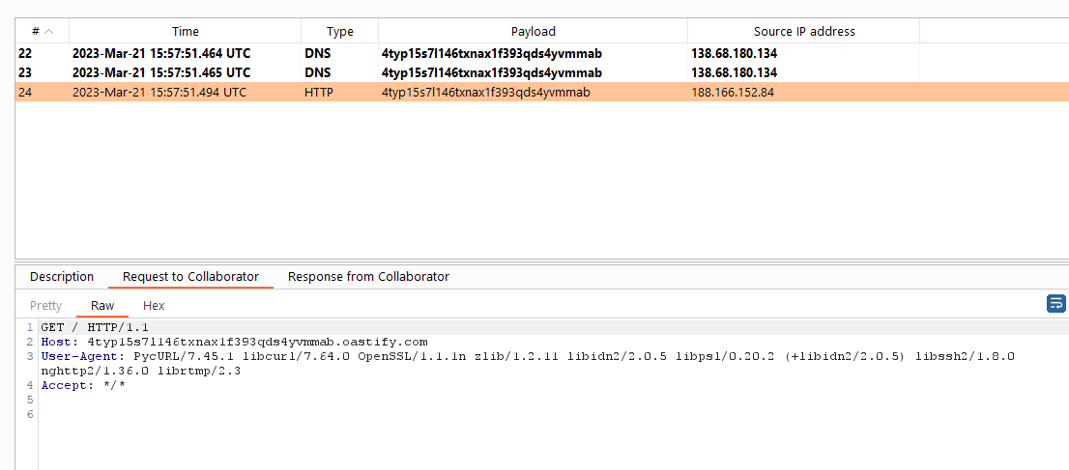Click the Host header line in request
The height and width of the screenshot is (470, 1069).
[234, 342]
